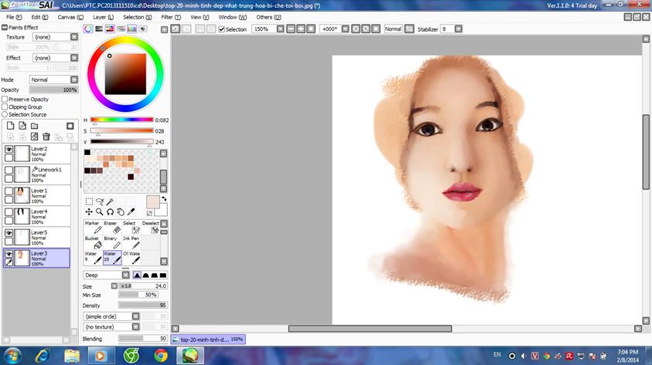Select the lasso tool
652x365 pixels.
(99, 201)
